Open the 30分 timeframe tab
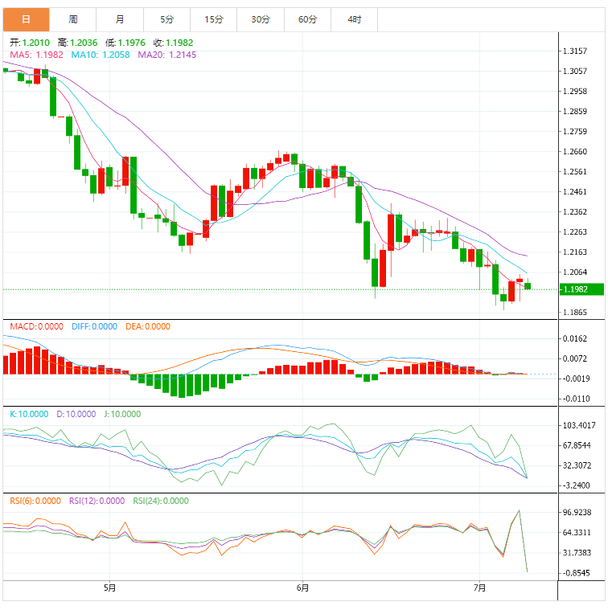Image resolution: width=608 pixels, height=610 pixels. (261, 19)
